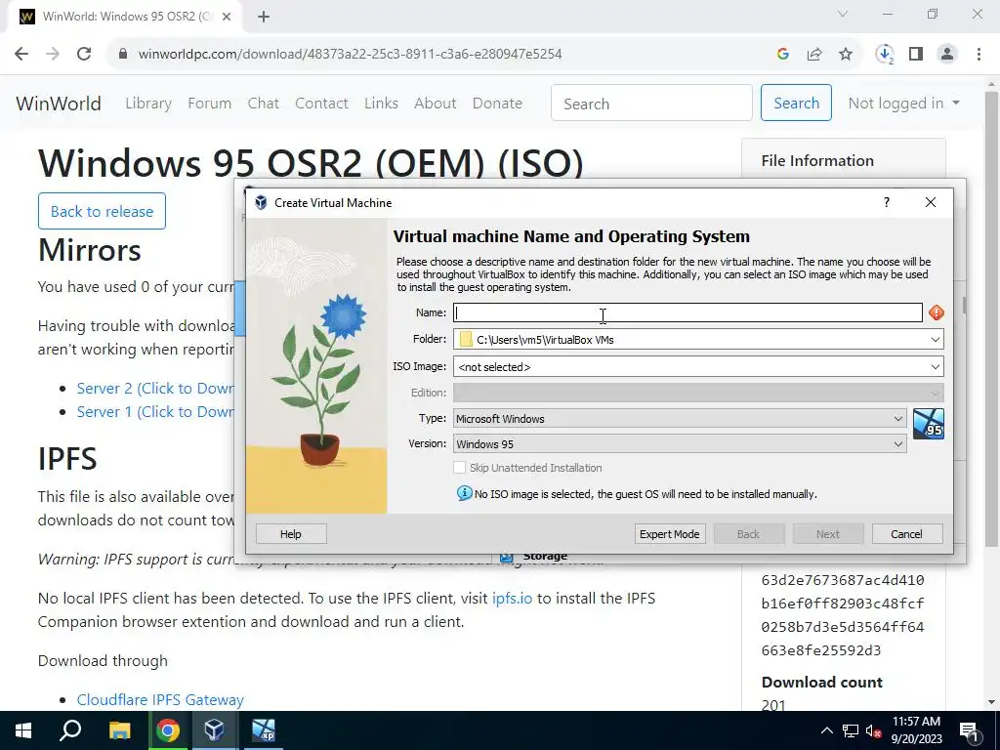Viewport: 1000px width, 750px height.
Task: Click the help question mark in dialog title bar
Action: (x=886, y=202)
